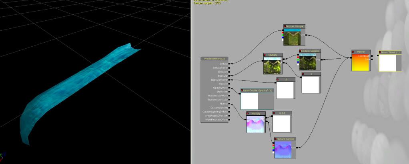Click the TransmissionMask input pin

(229, 96)
